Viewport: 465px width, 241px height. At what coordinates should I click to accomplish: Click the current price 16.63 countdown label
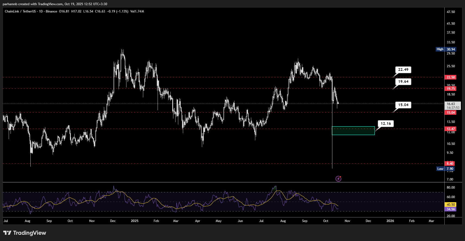(453, 106)
